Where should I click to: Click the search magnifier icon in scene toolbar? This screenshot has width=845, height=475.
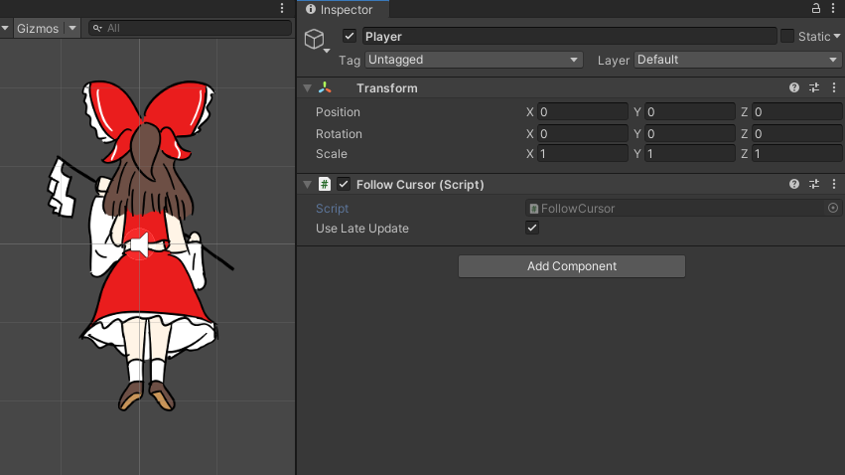[x=97, y=28]
